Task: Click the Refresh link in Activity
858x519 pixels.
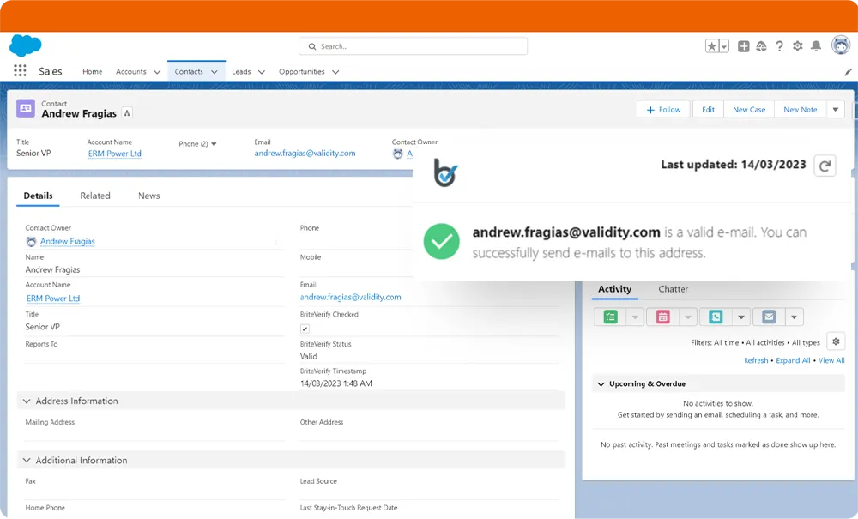Action: [x=756, y=360]
